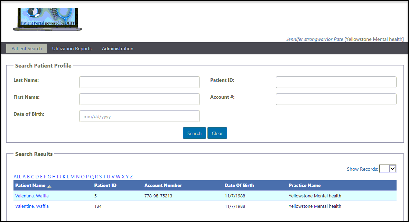Open the Patient Search tab

coord(27,48)
